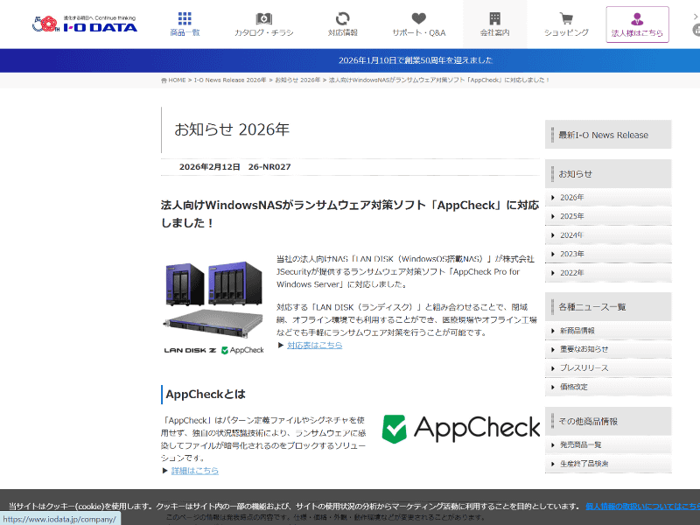Click the 法人様はこちら person icon
Image resolution: width=700 pixels, height=525 pixels.
coord(637,18)
